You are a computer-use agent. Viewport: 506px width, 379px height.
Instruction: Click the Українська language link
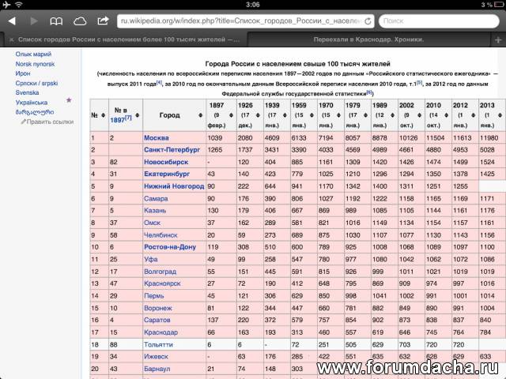(31, 102)
